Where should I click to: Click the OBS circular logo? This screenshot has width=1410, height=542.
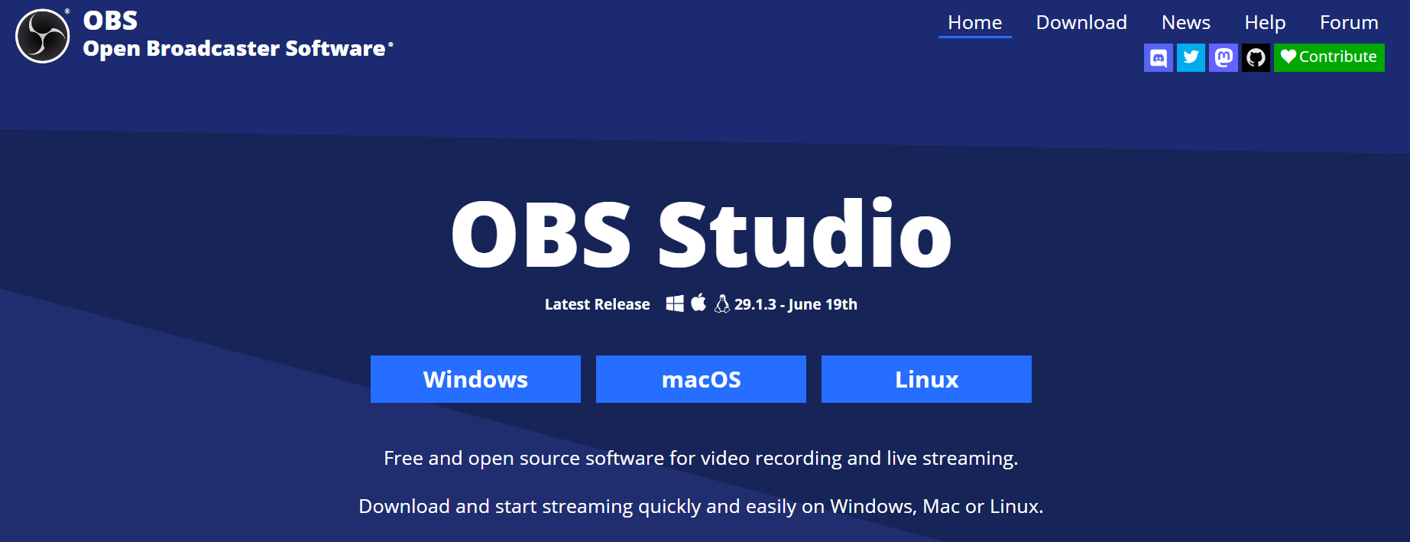(43, 36)
